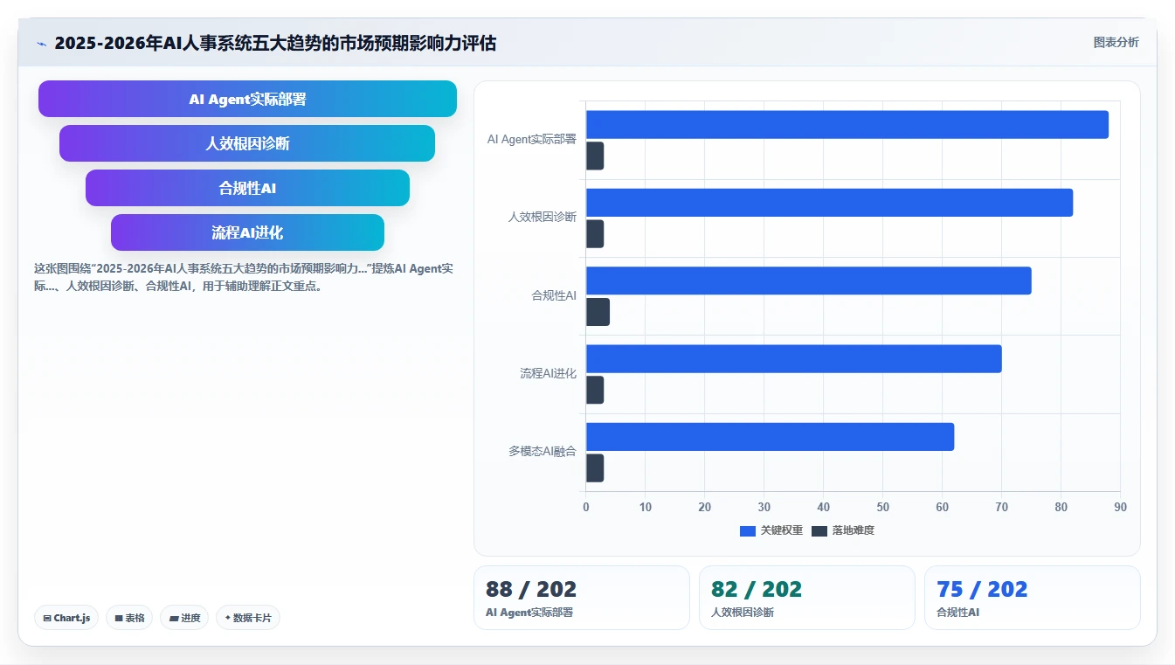The width and height of the screenshot is (1175, 665).
Task: Click the lightning icon beside the title
Action: [x=42, y=43]
